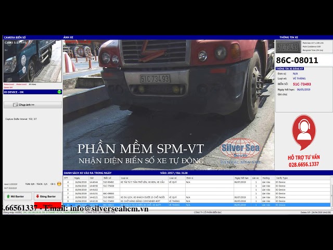
Task: Click the green up arrow on Mở Barrier
Action: point(8,196)
